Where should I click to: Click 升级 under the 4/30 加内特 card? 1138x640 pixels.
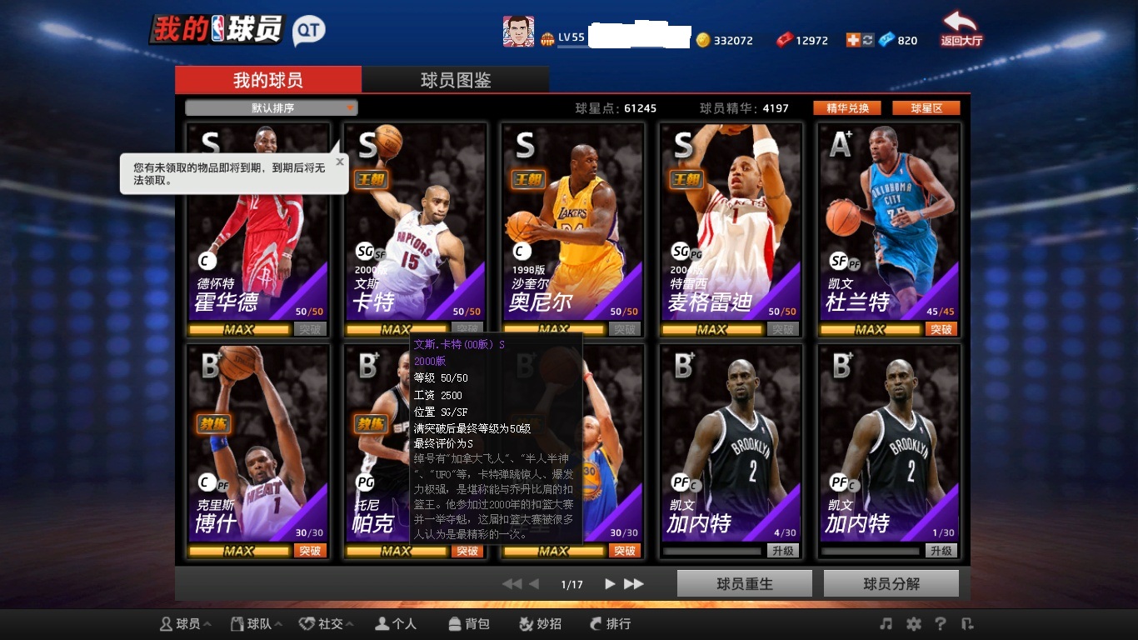click(x=783, y=551)
